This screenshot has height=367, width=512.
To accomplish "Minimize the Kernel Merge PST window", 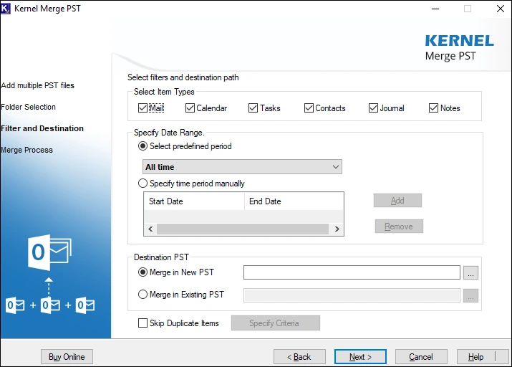I will pos(435,9).
